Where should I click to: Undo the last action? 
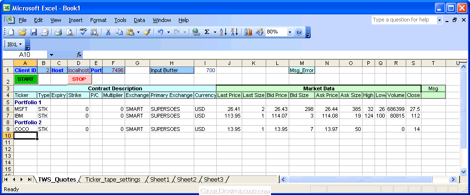coord(160,32)
